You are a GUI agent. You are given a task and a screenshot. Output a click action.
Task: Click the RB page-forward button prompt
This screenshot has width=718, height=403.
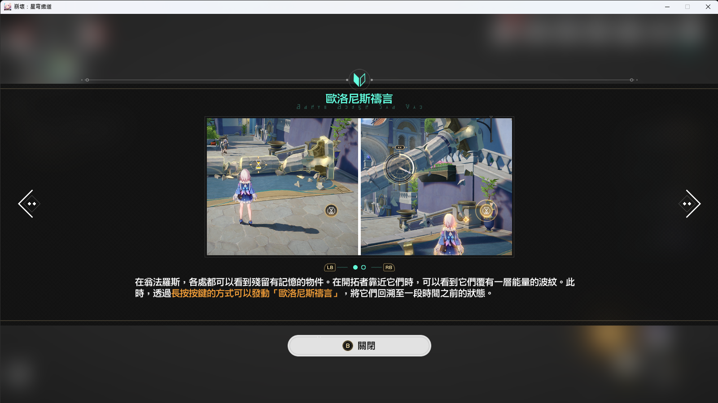tap(389, 267)
